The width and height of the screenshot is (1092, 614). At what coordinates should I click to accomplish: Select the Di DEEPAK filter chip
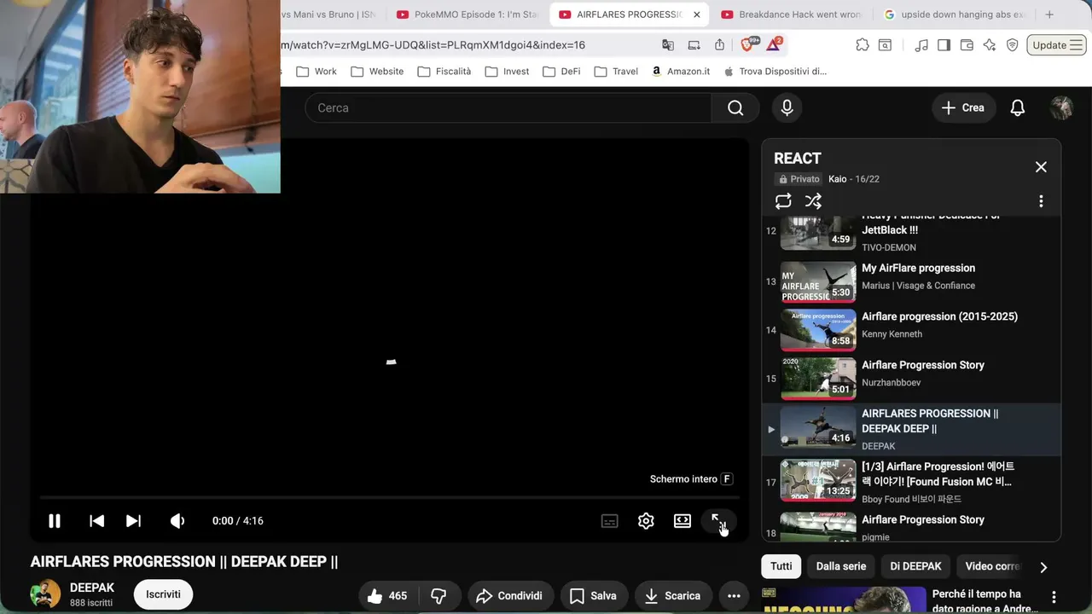coord(915,566)
